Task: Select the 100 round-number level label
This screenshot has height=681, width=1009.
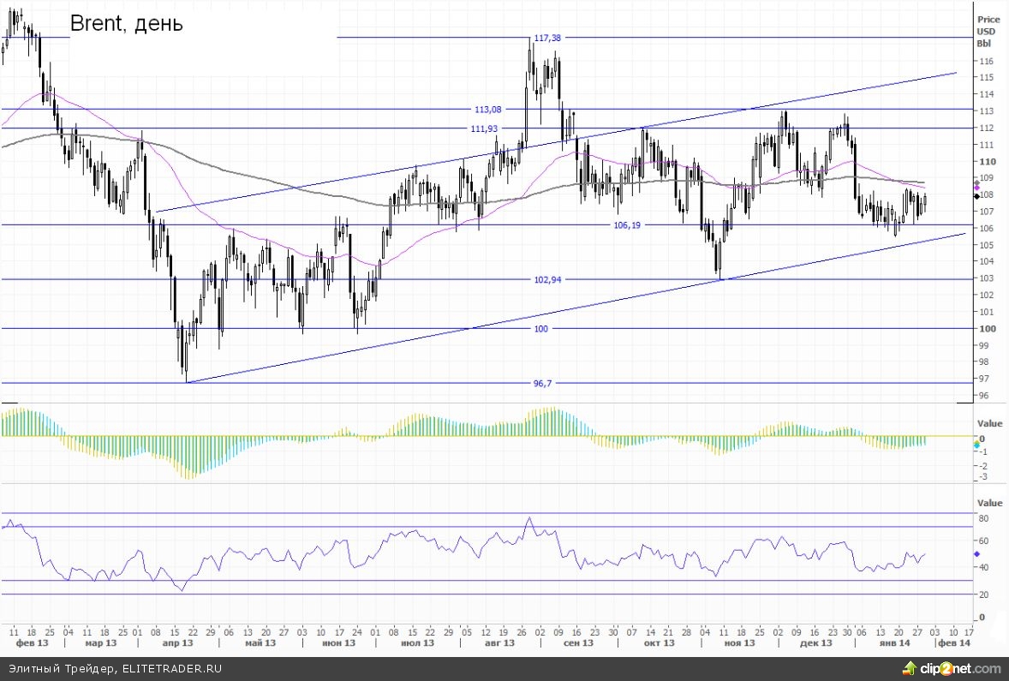Action: [540, 329]
